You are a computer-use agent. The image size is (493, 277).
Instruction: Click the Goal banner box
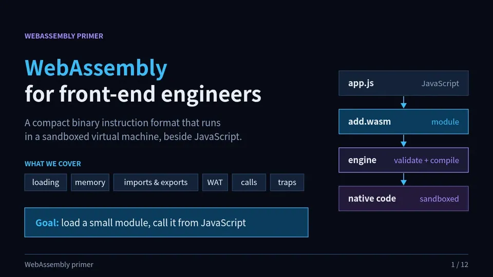(166, 222)
